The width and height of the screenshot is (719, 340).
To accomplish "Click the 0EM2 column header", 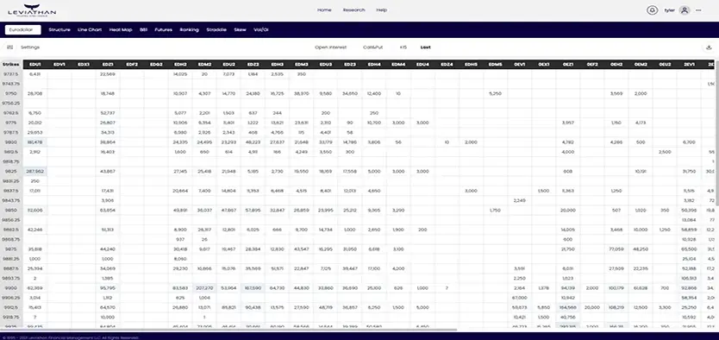I will coord(641,65).
